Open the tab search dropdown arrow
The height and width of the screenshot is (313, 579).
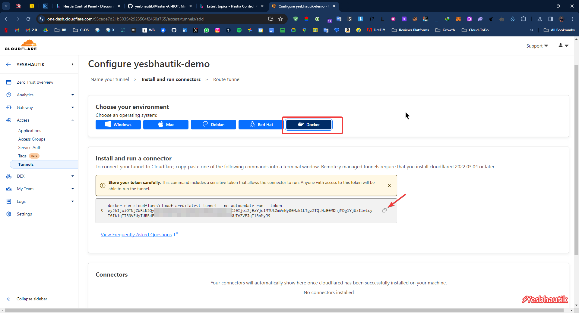tap(6, 6)
